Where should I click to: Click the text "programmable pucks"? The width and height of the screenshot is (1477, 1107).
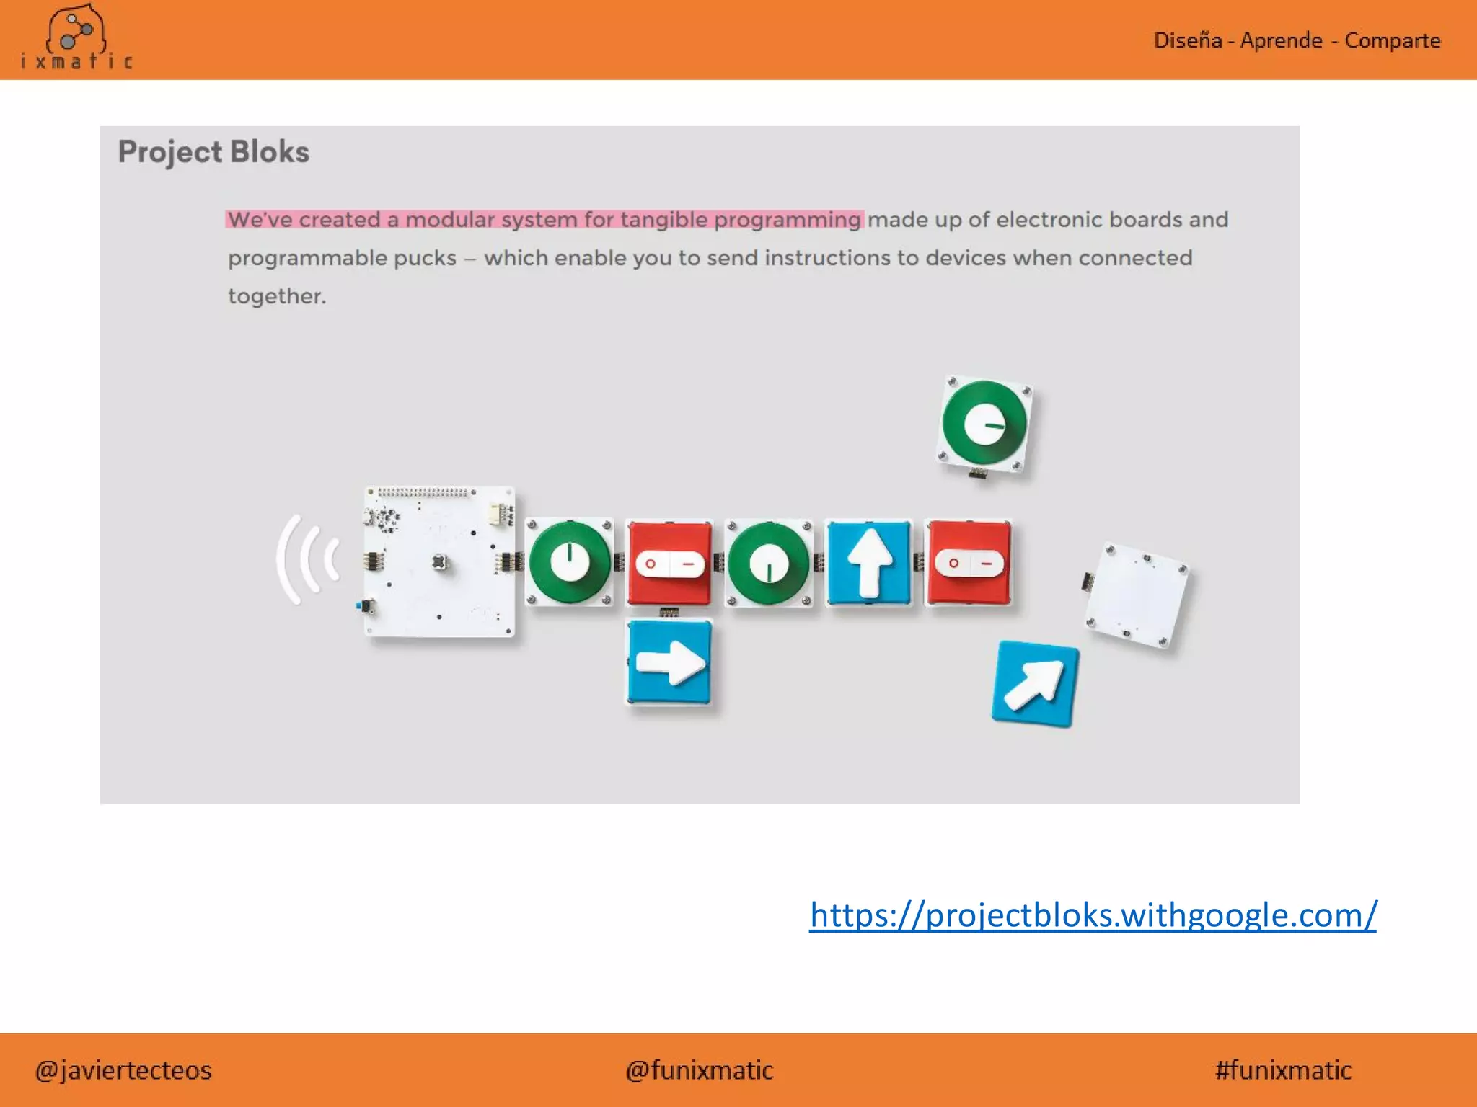coord(343,258)
